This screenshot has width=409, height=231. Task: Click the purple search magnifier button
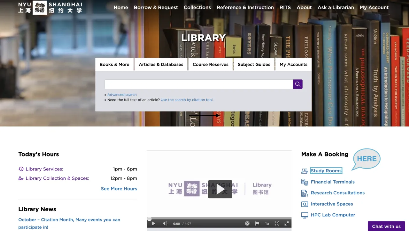[297, 84]
